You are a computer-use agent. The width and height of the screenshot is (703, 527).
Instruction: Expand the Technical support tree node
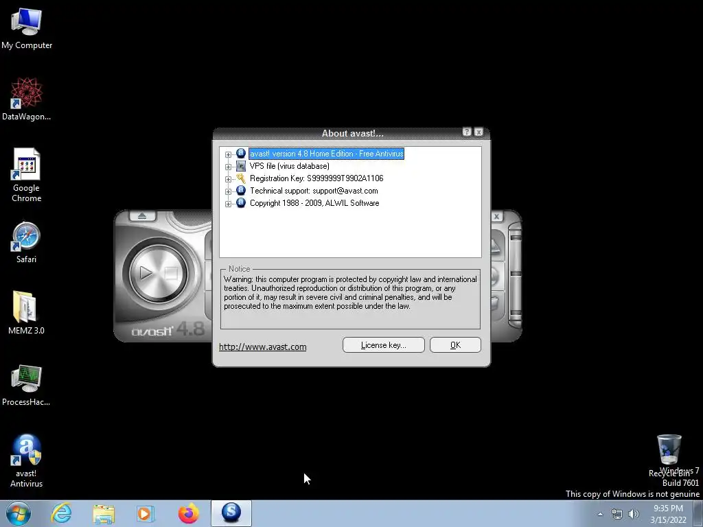[x=228, y=191]
